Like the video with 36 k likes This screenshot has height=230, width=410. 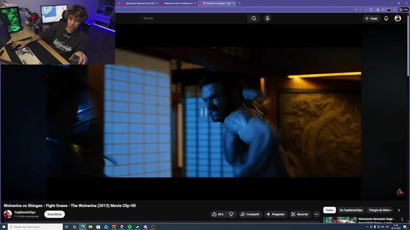[218, 214]
